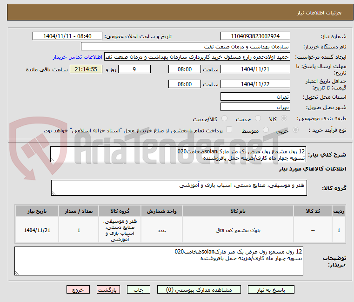Click the quantity cell showing 1
Image resolution: width=354 pixels, height=302 pixels.
click(79, 230)
